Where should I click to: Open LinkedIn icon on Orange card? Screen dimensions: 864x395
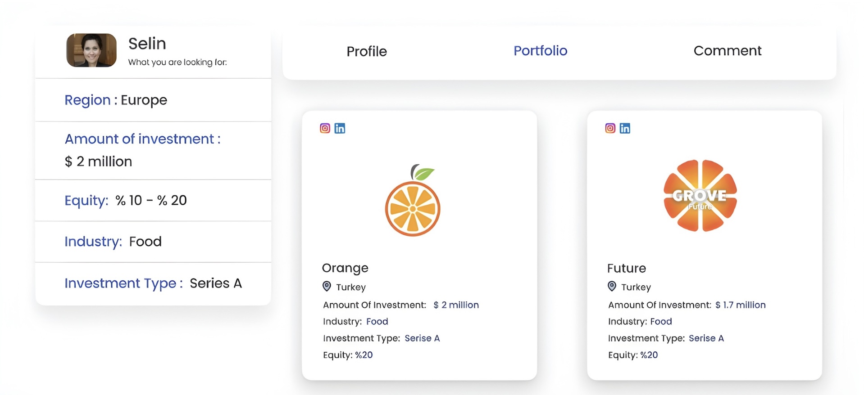(340, 128)
